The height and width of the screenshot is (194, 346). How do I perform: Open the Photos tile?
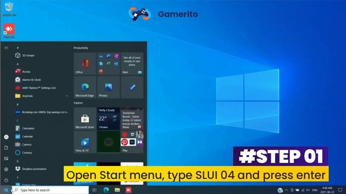pyautogui.click(x=109, y=87)
